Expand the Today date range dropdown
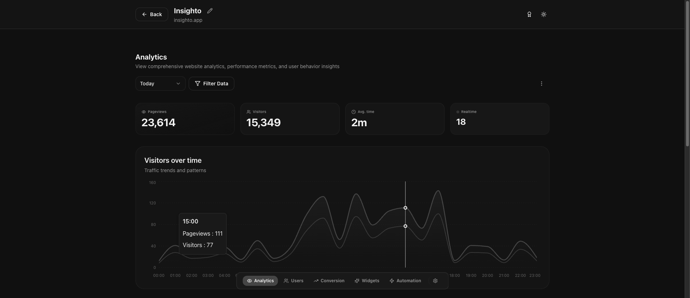Screen dimensions: 690x298 [x=160, y=84]
